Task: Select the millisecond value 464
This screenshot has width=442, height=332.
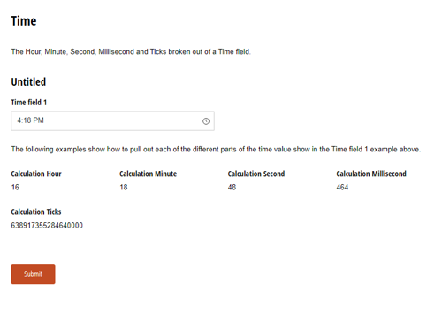Action: coord(342,187)
